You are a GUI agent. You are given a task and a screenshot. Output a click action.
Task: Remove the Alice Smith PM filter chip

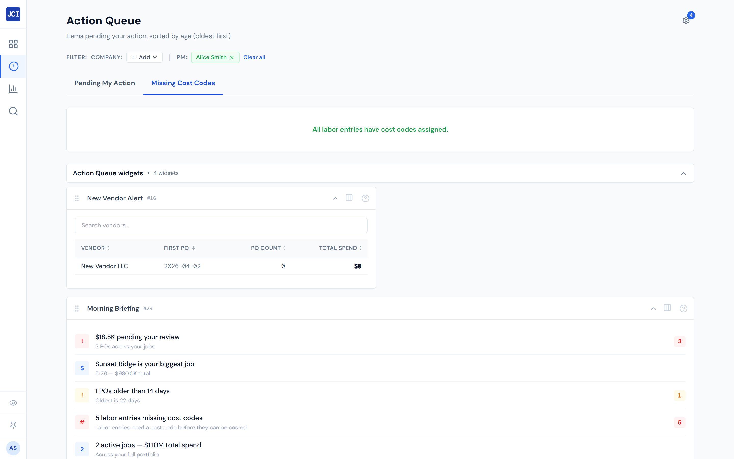(x=232, y=57)
